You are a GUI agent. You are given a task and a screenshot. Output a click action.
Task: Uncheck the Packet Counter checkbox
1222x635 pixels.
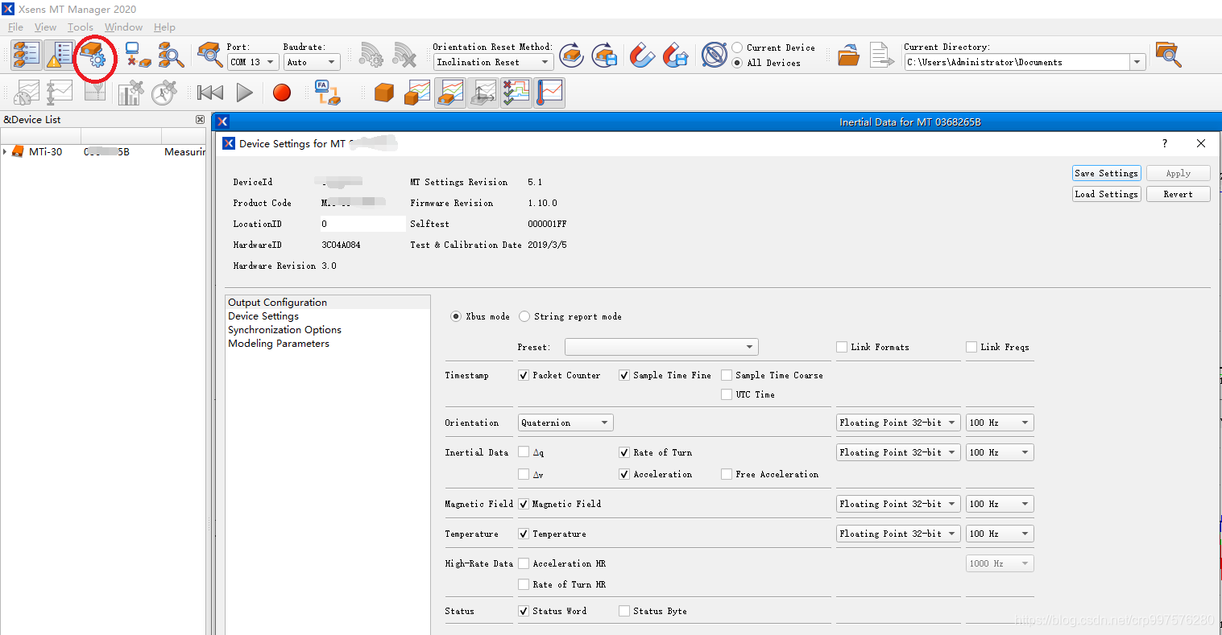click(x=524, y=375)
